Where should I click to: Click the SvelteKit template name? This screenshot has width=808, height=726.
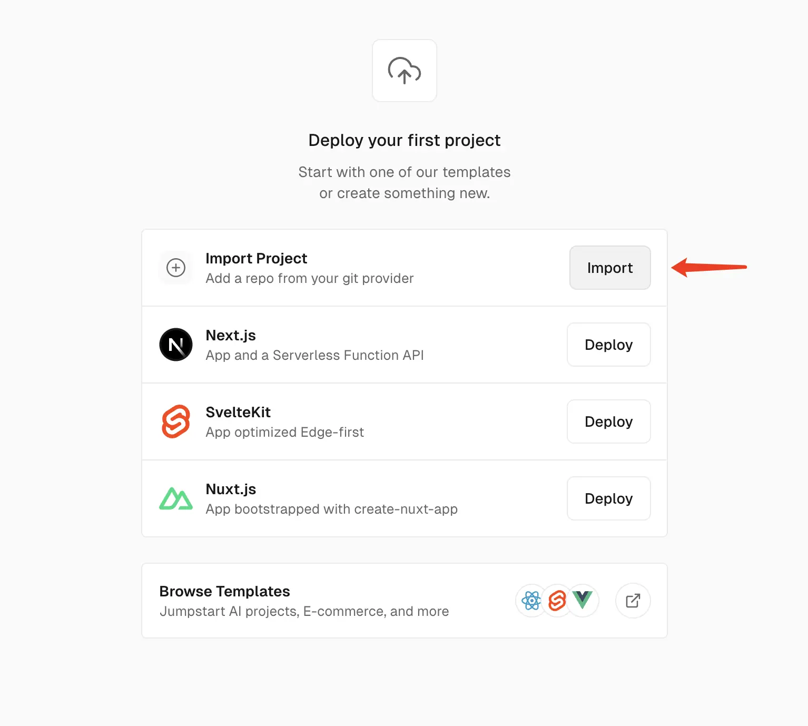coord(238,412)
